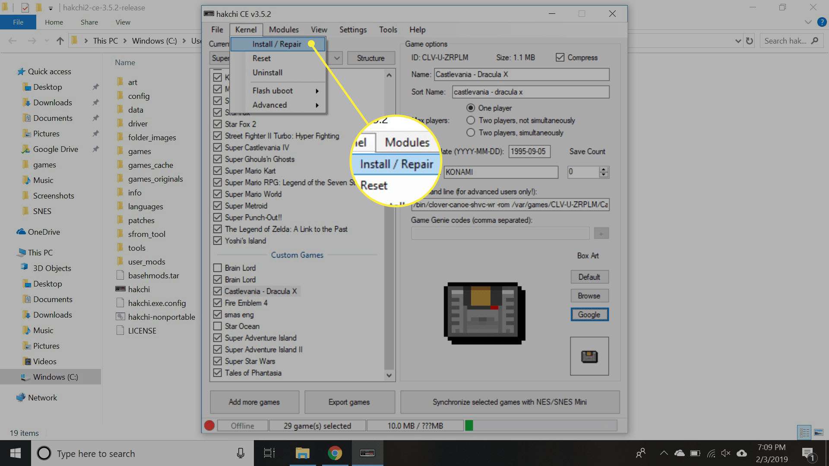Click the Synchronize selected games icon

click(509, 402)
